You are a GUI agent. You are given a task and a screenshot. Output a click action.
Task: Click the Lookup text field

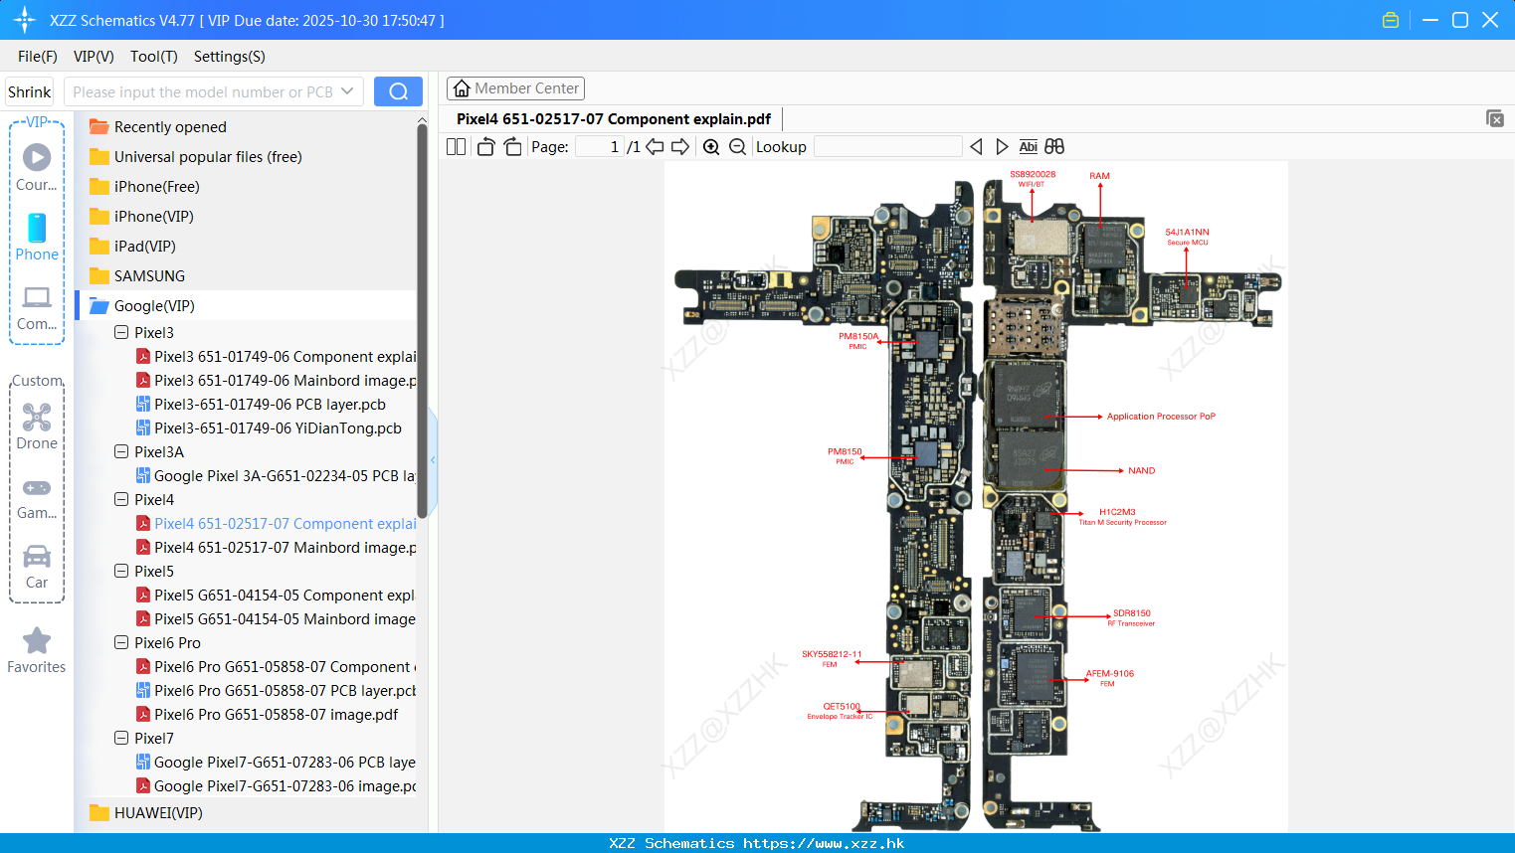point(887,147)
